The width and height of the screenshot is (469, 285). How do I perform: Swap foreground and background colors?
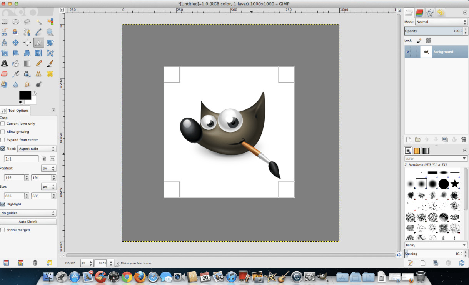35,93
